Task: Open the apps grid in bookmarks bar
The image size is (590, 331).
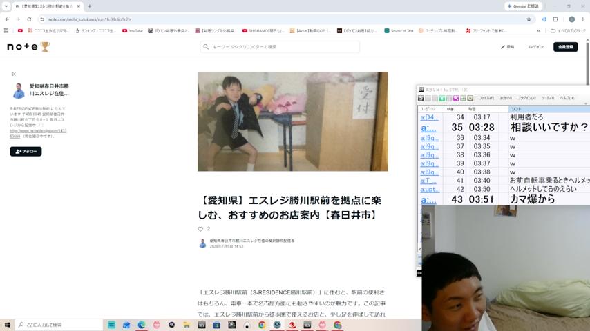Action: [x=6, y=31]
